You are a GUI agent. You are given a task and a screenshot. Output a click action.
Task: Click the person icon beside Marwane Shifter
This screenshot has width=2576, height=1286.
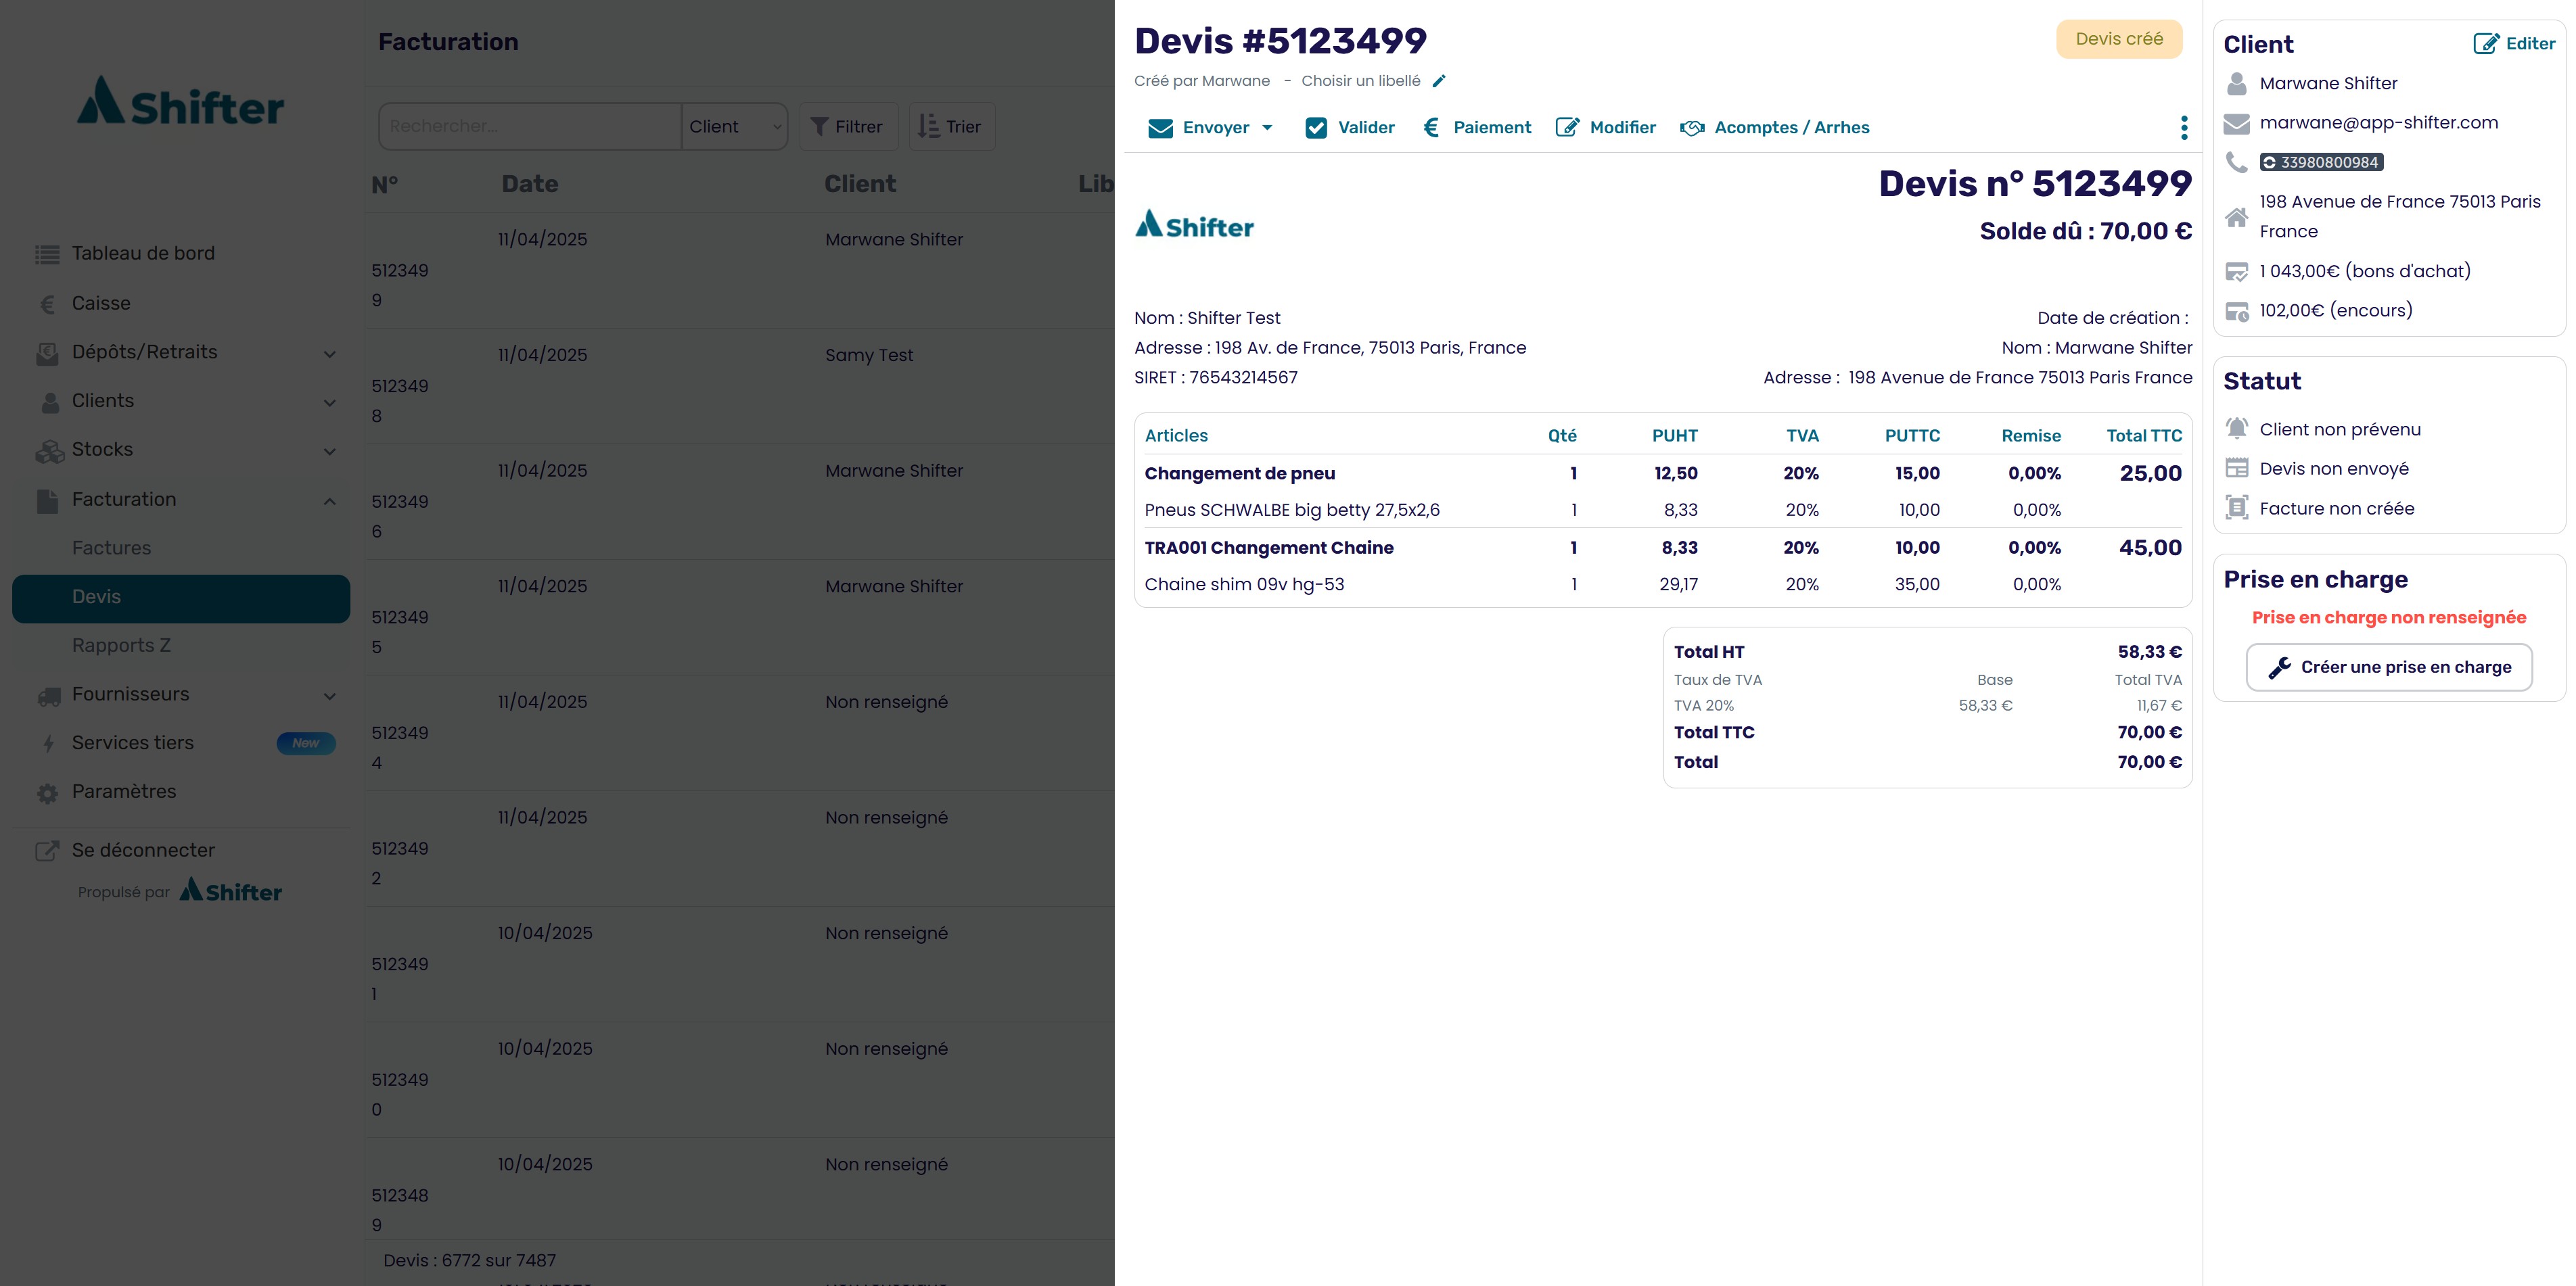point(2237,84)
